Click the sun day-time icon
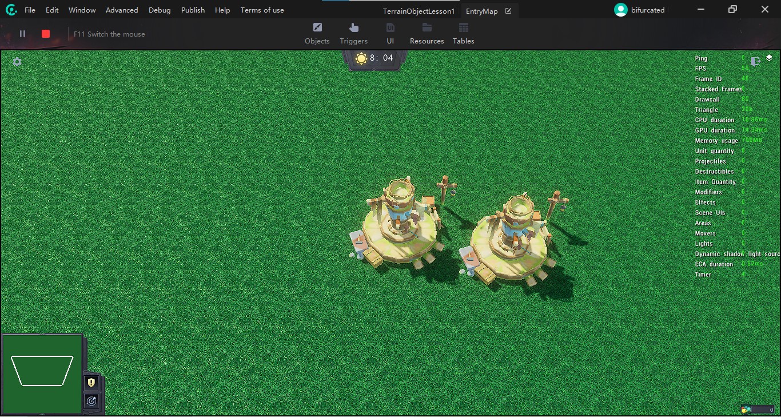 [361, 58]
